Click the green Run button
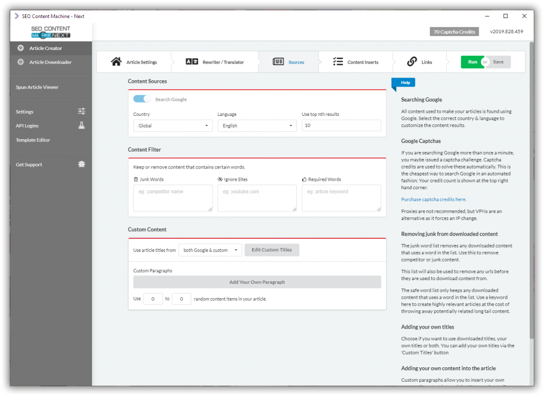 [472, 62]
